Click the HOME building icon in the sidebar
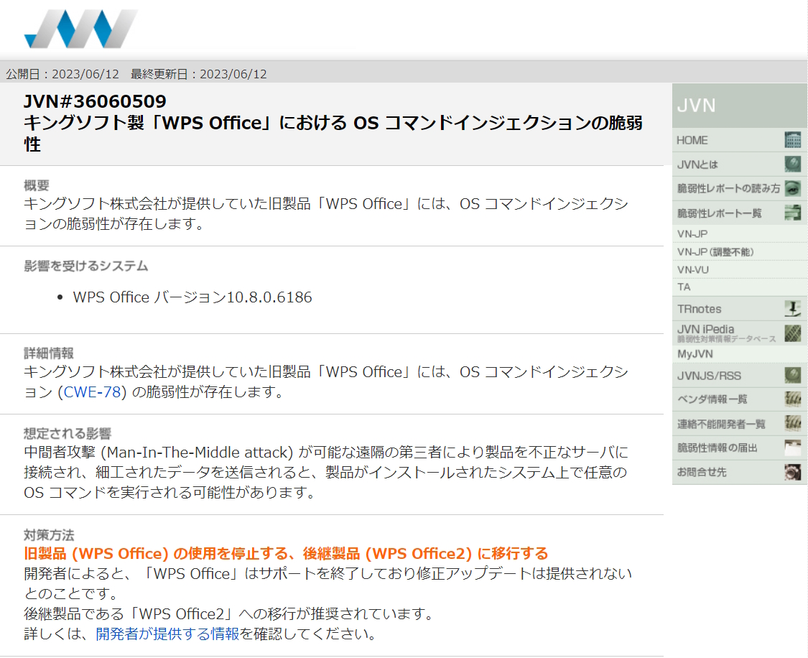This screenshot has width=808, height=658. [x=793, y=139]
